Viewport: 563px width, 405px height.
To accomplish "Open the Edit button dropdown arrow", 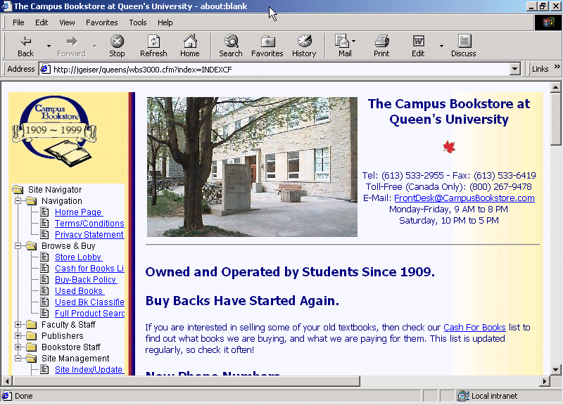I will [x=441, y=46].
